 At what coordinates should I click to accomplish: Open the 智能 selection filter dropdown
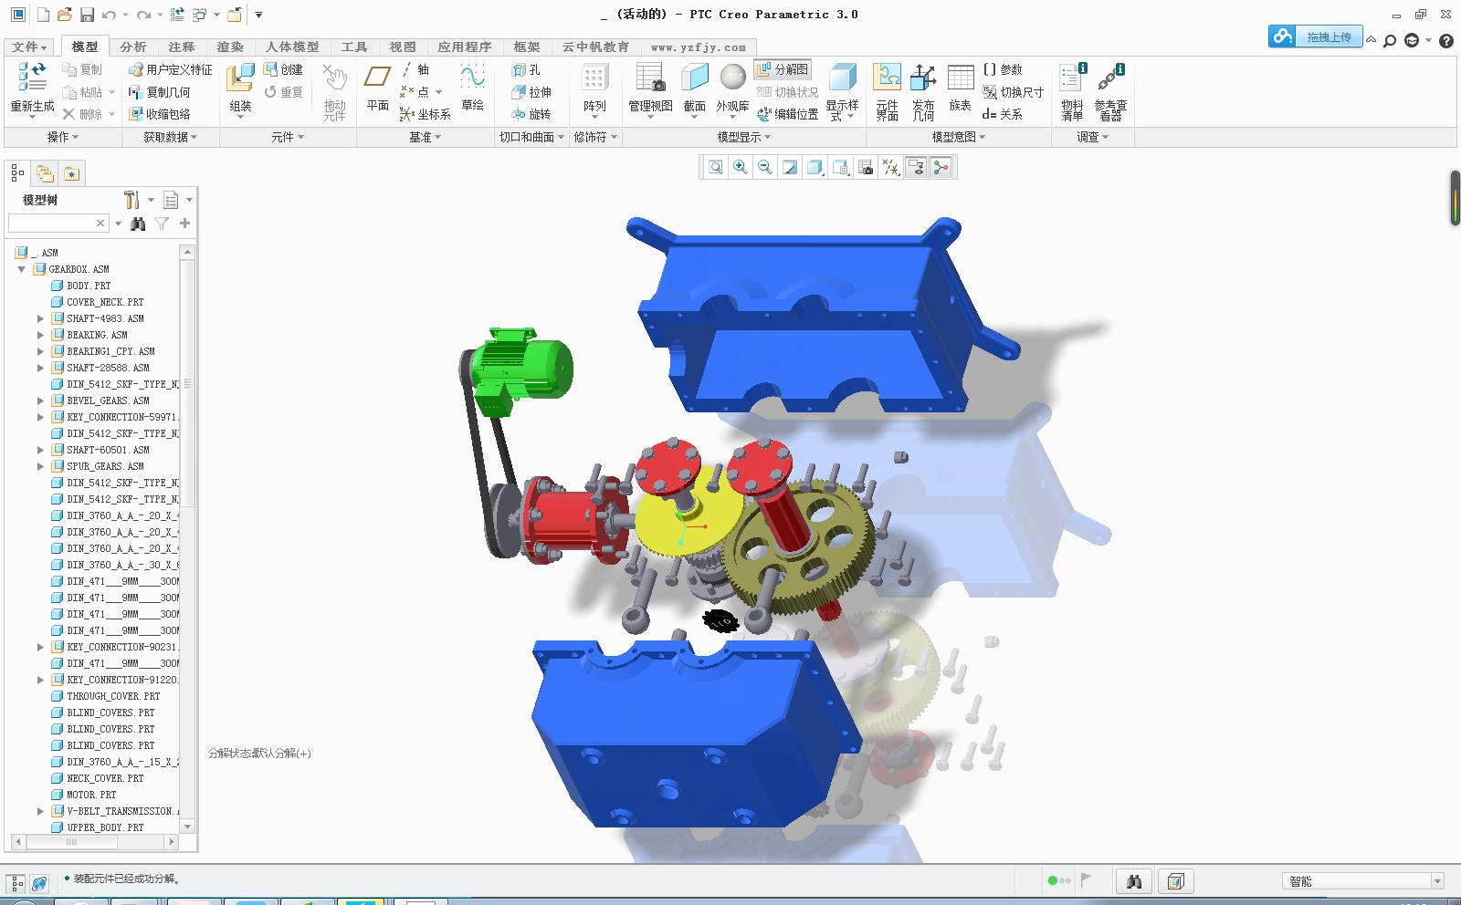[x=1436, y=881]
